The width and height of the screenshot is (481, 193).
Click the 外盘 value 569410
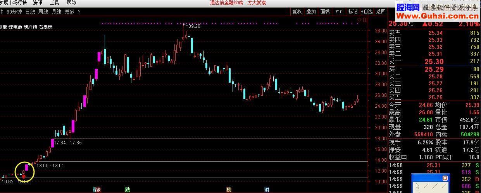tap(423, 134)
